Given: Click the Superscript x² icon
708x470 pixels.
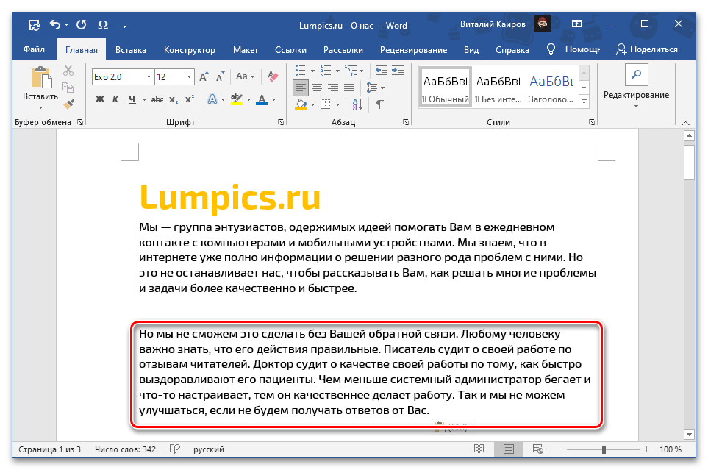Looking at the screenshot, I should coord(190,100).
